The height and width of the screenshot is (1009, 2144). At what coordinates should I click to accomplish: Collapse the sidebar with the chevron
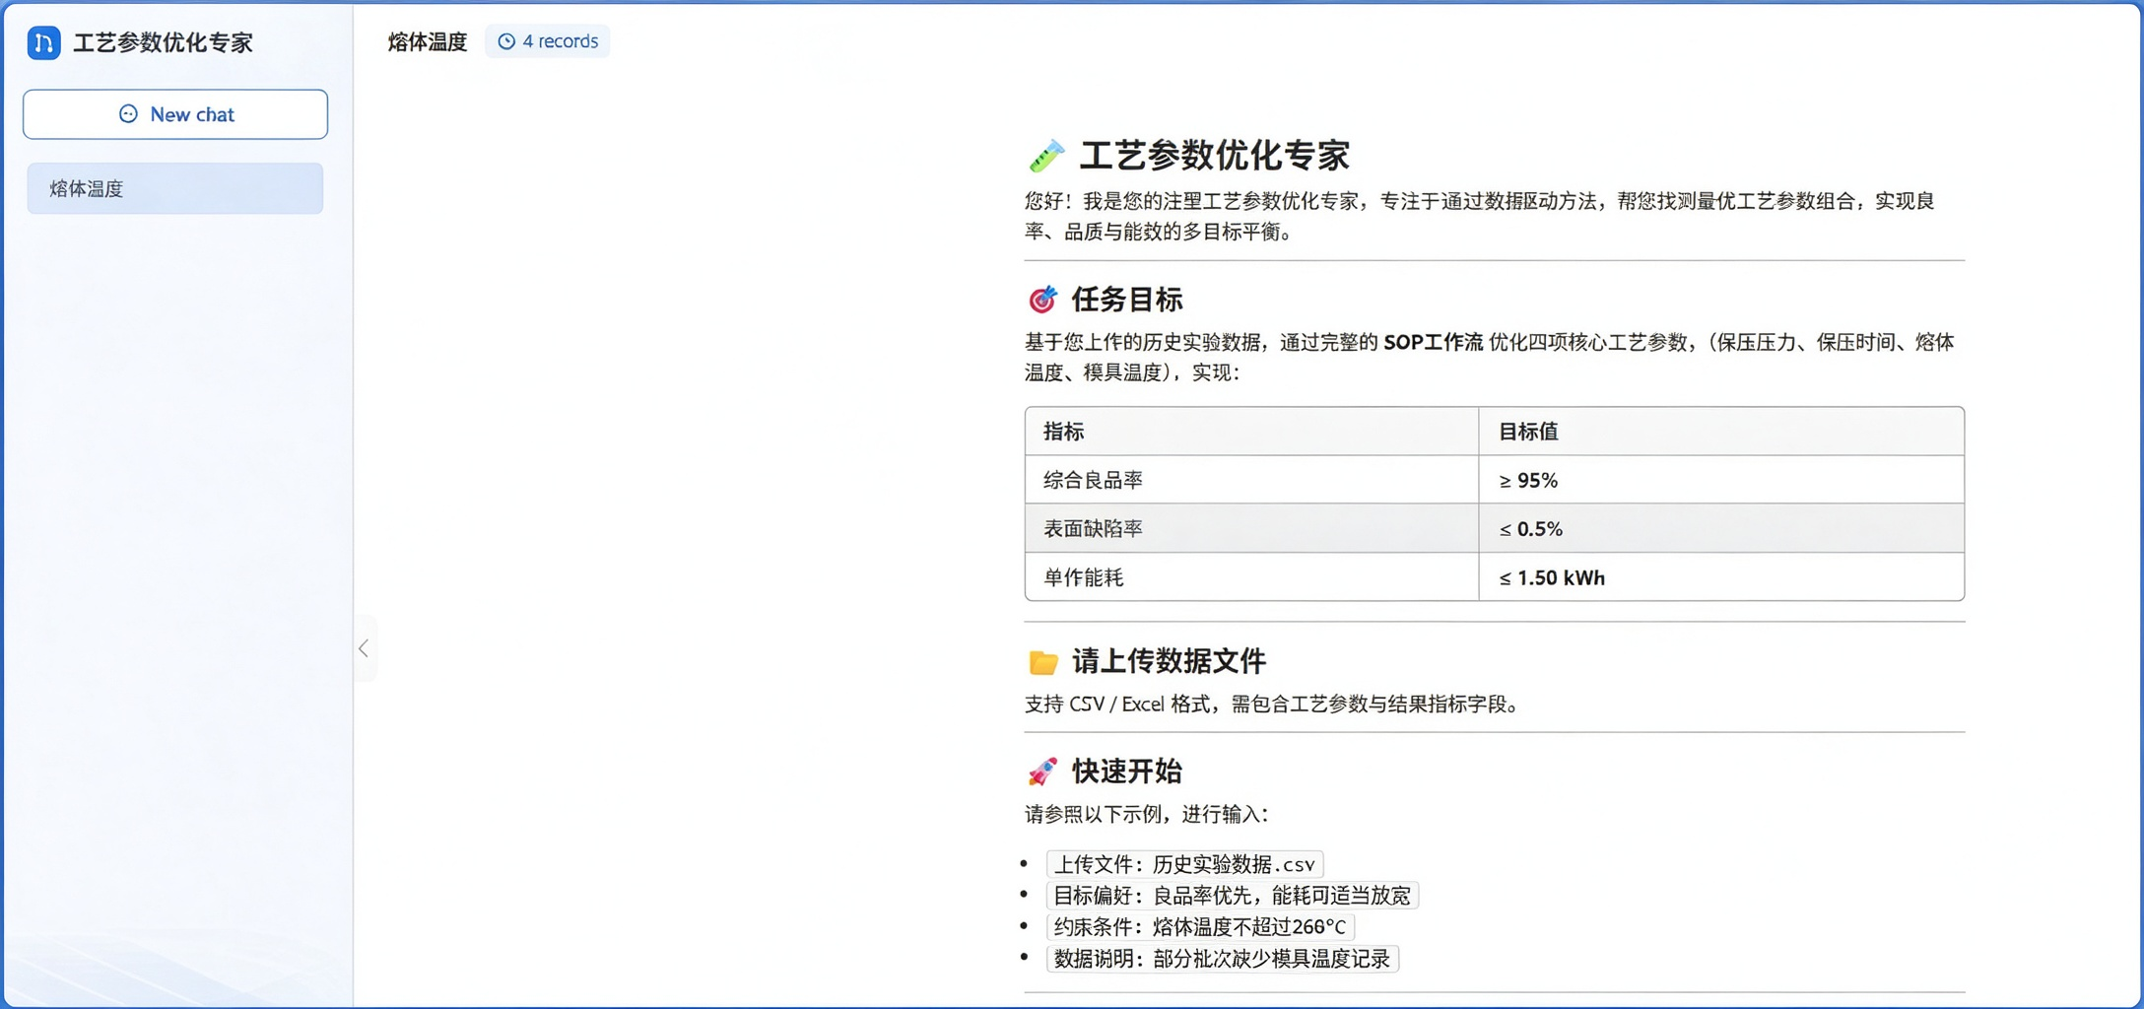[364, 648]
